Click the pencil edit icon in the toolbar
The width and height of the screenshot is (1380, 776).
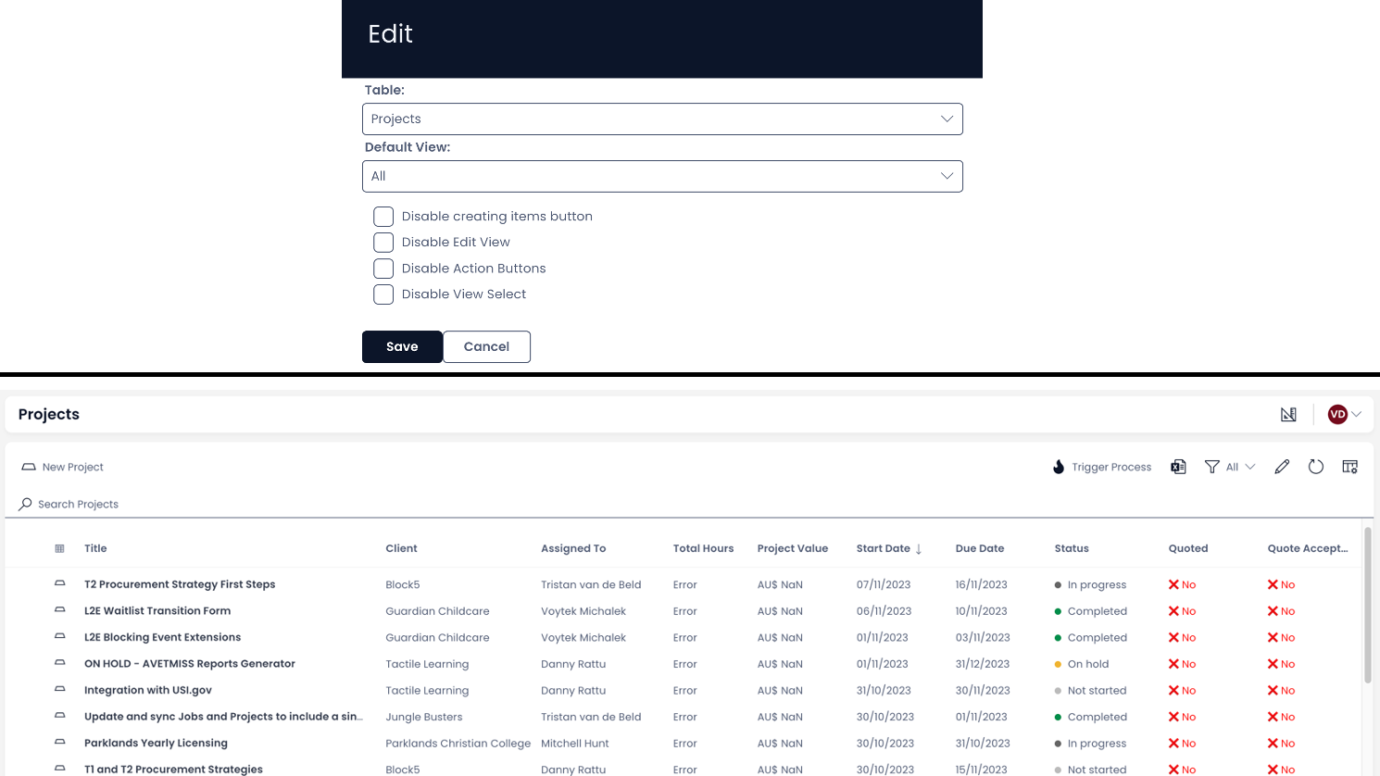(1282, 467)
